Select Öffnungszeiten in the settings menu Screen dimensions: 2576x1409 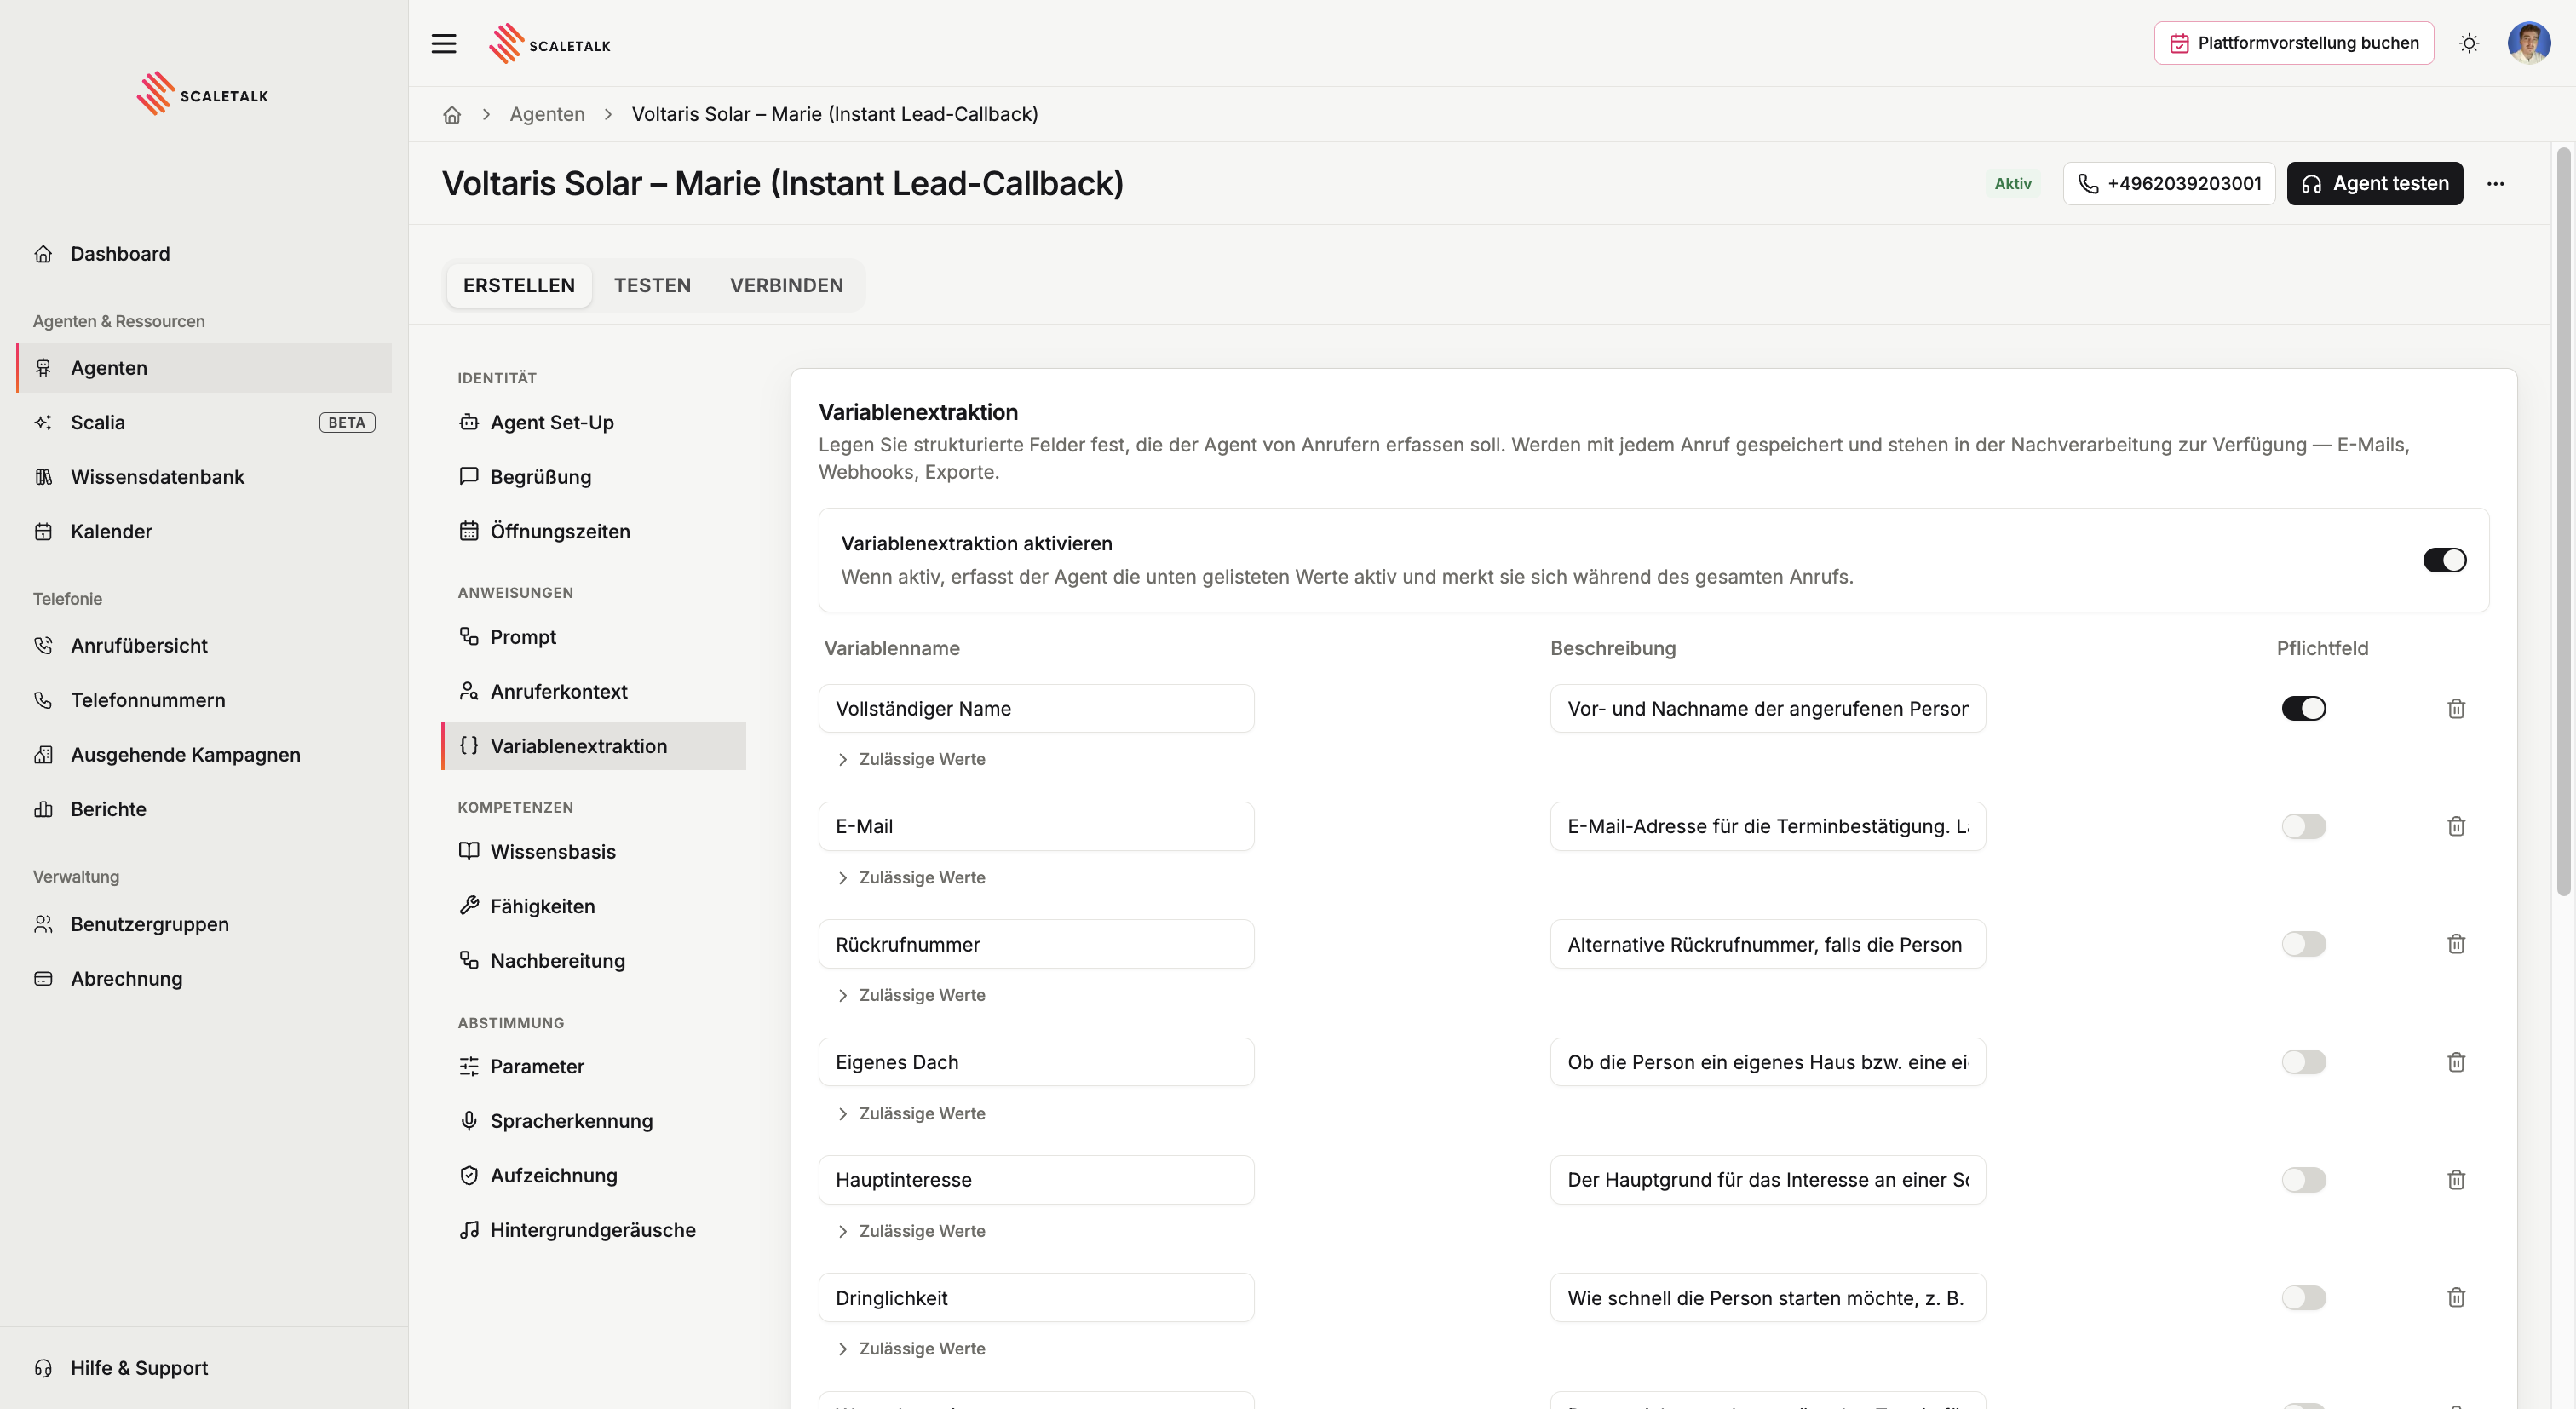[x=594, y=532]
